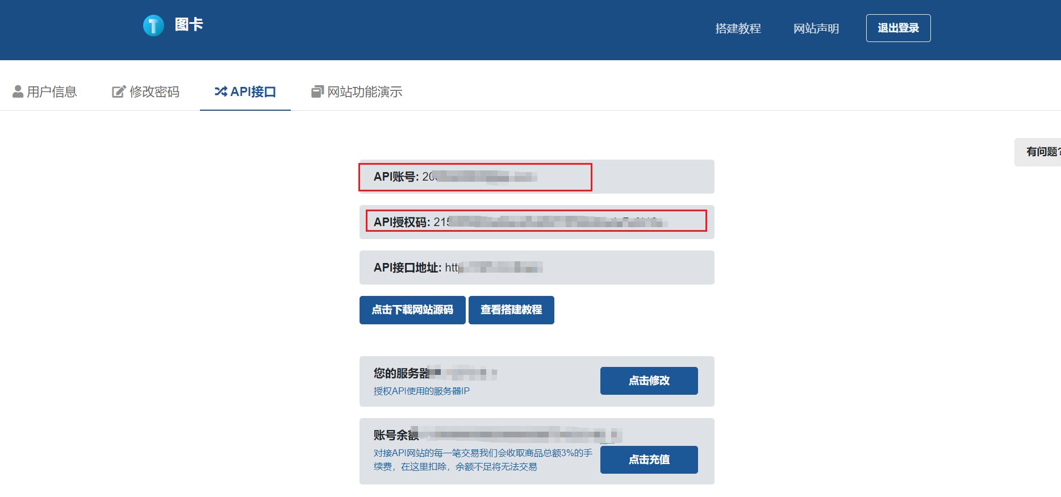
Task: Open the 搭建教程 link in header
Action: click(x=738, y=28)
